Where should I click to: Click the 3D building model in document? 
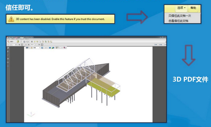81,82
